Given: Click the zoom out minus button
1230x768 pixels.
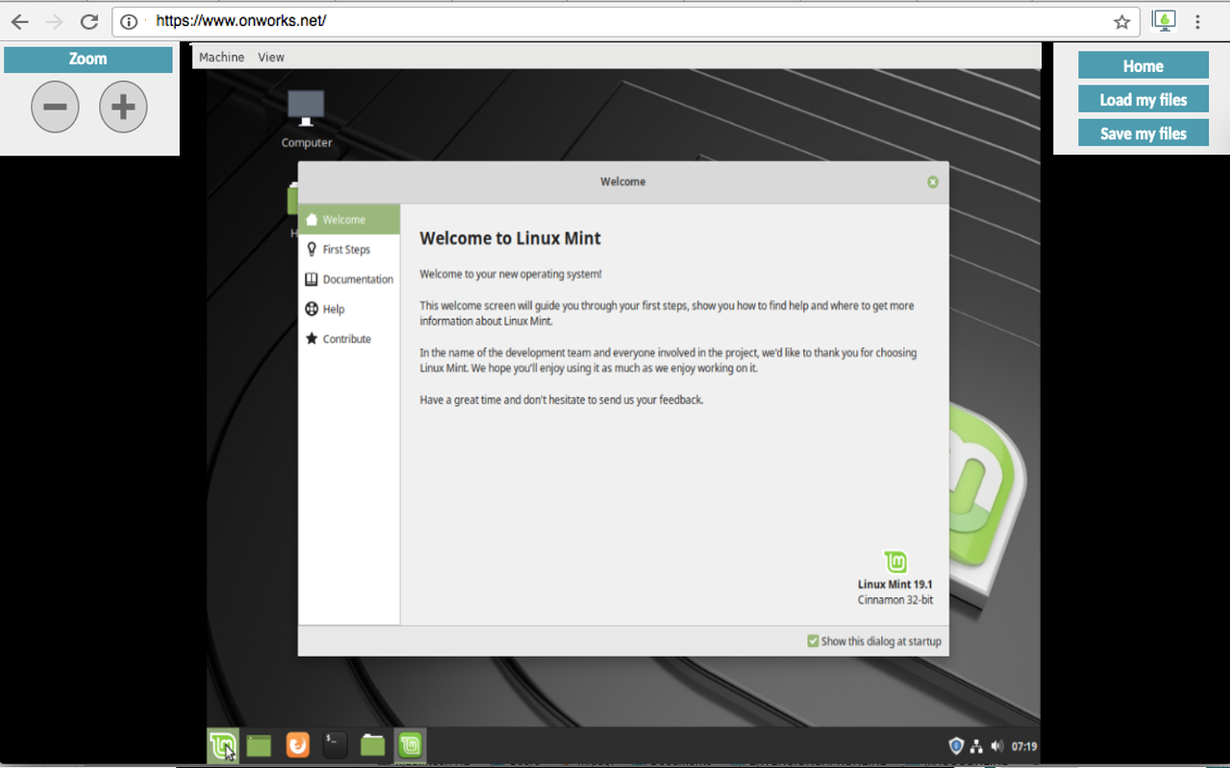Looking at the screenshot, I should tap(55, 107).
